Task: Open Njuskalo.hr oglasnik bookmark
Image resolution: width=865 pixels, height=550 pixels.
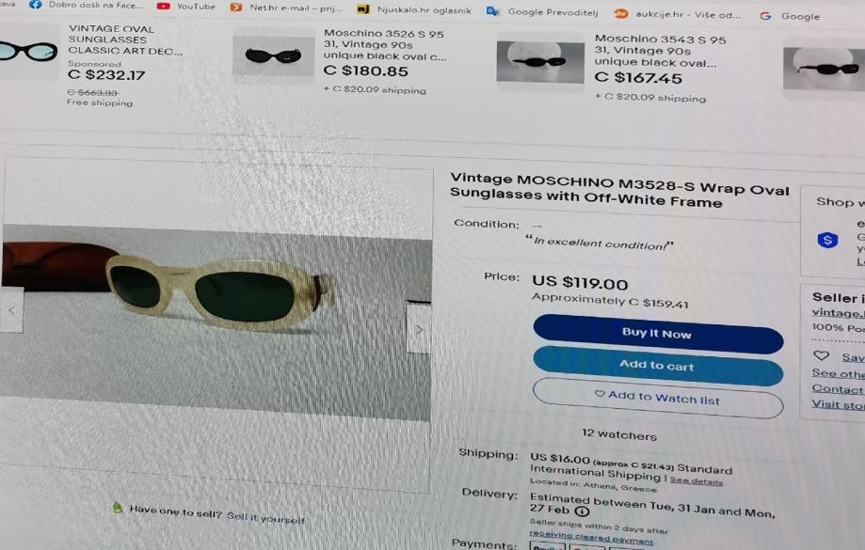Action: coord(414,9)
